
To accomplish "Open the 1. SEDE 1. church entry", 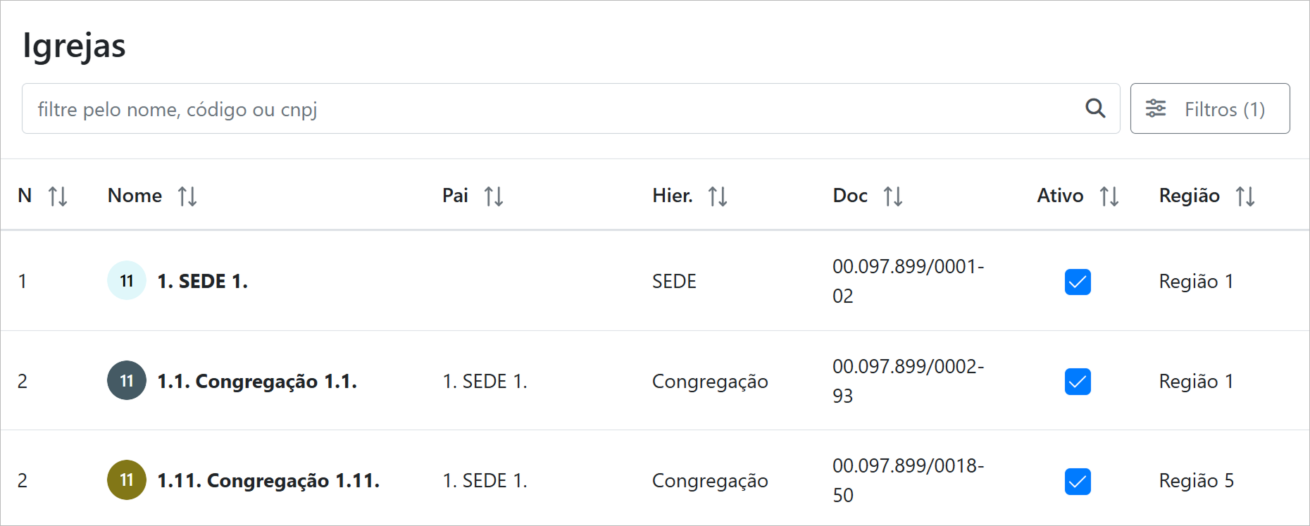I will point(202,281).
